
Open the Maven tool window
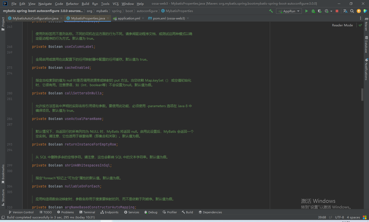click(x=366, y=24)
